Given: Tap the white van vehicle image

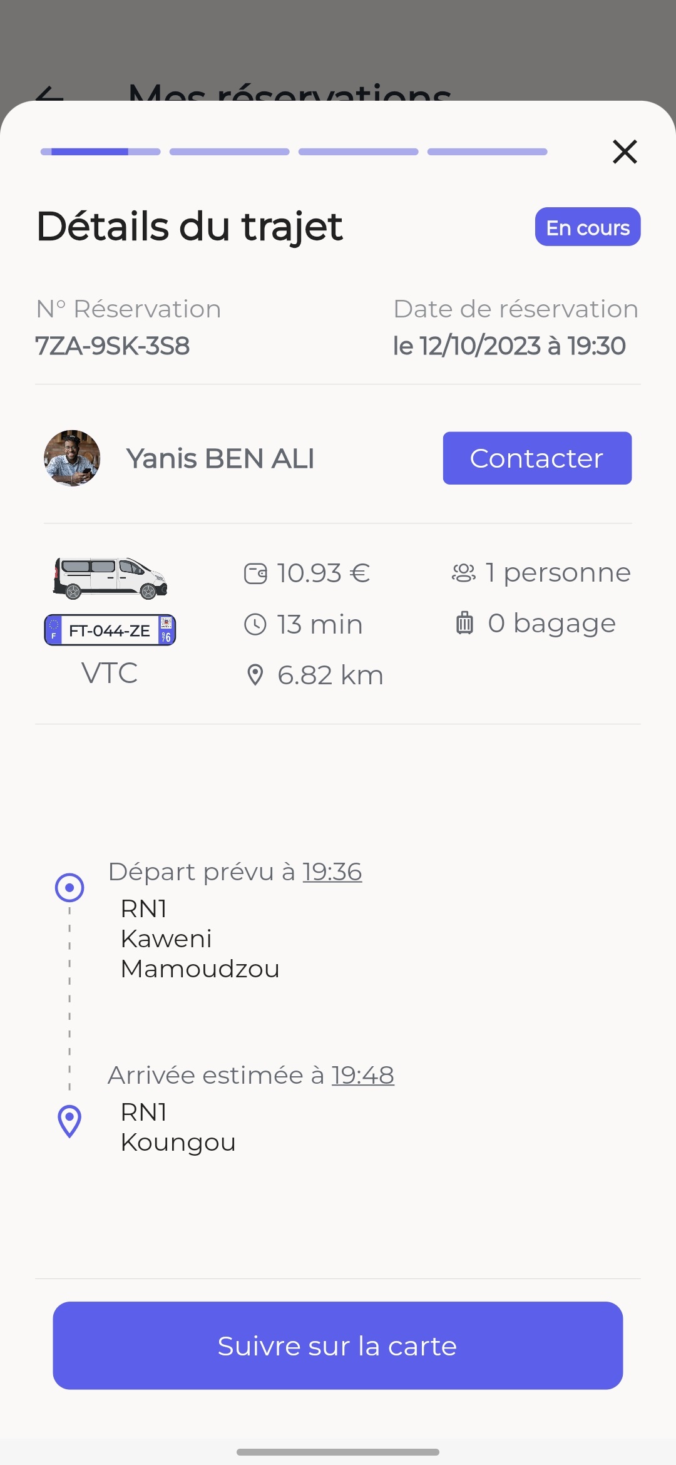Looking at the screenshot, I should pyautogui.click(x=110, y=578).
